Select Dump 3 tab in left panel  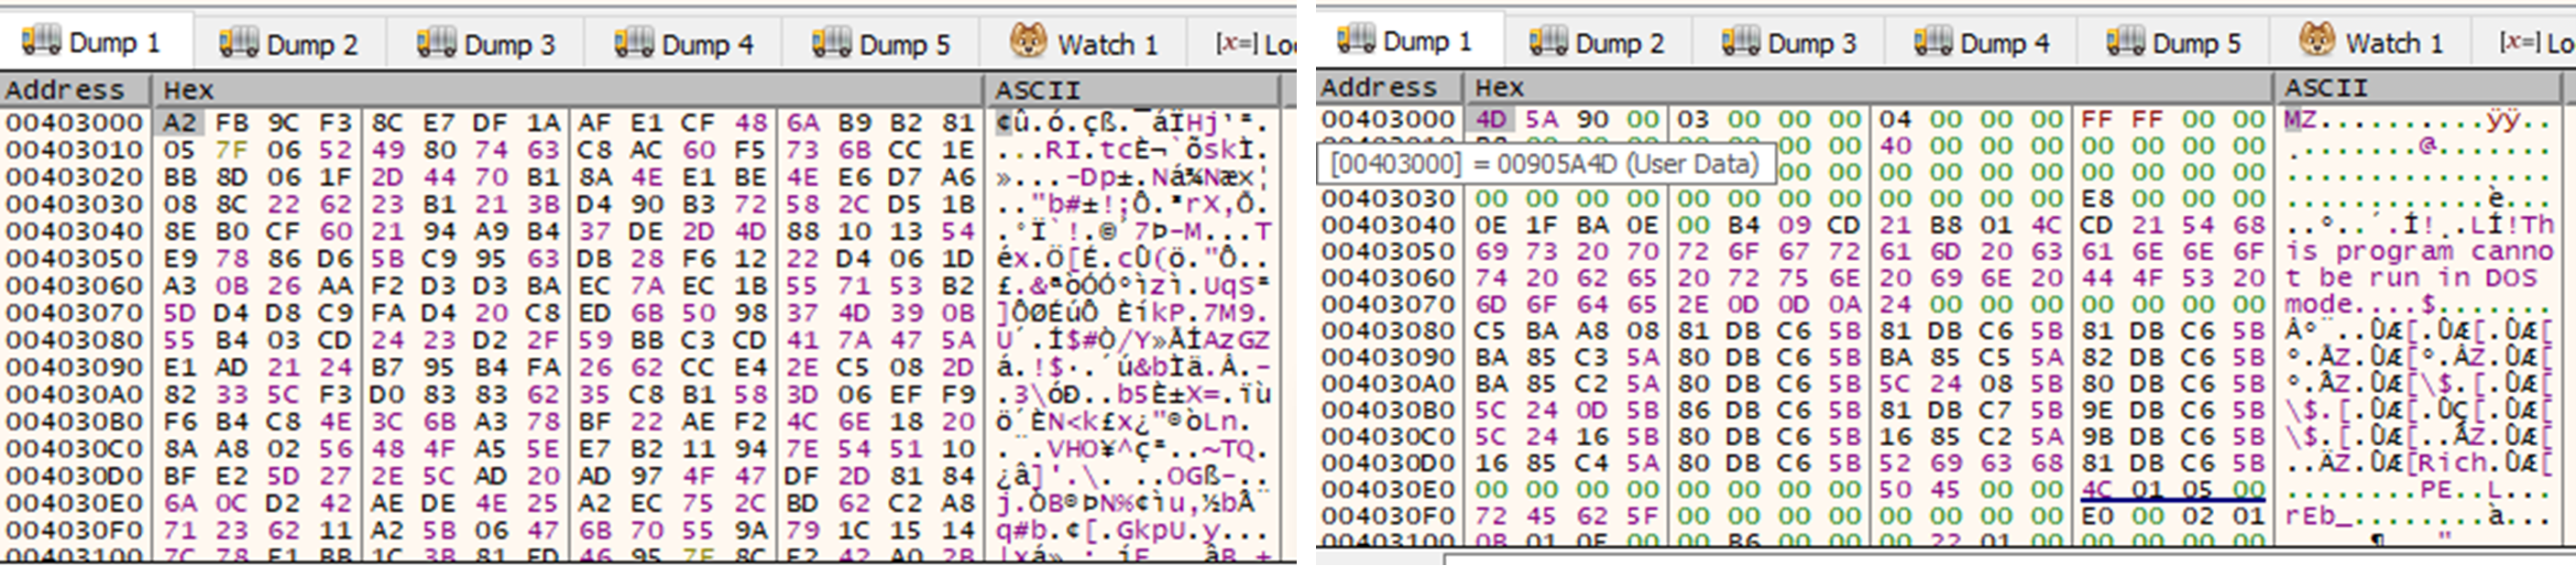486,44
